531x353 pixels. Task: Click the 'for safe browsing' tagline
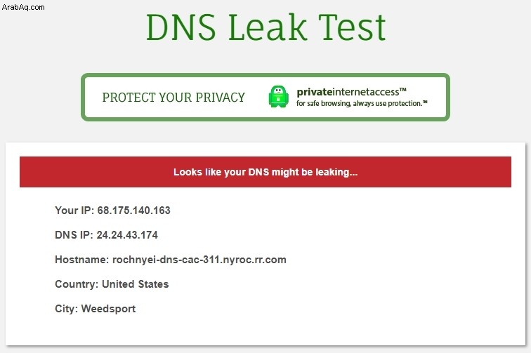[x=362, y=103]
